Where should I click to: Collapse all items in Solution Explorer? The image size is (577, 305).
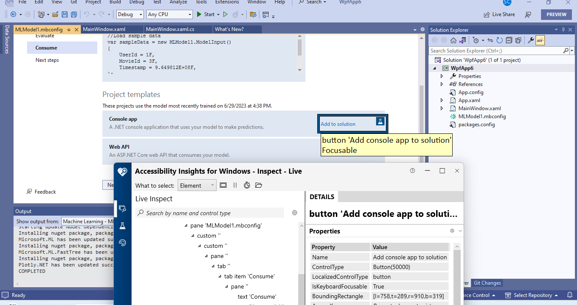(508, 40)
